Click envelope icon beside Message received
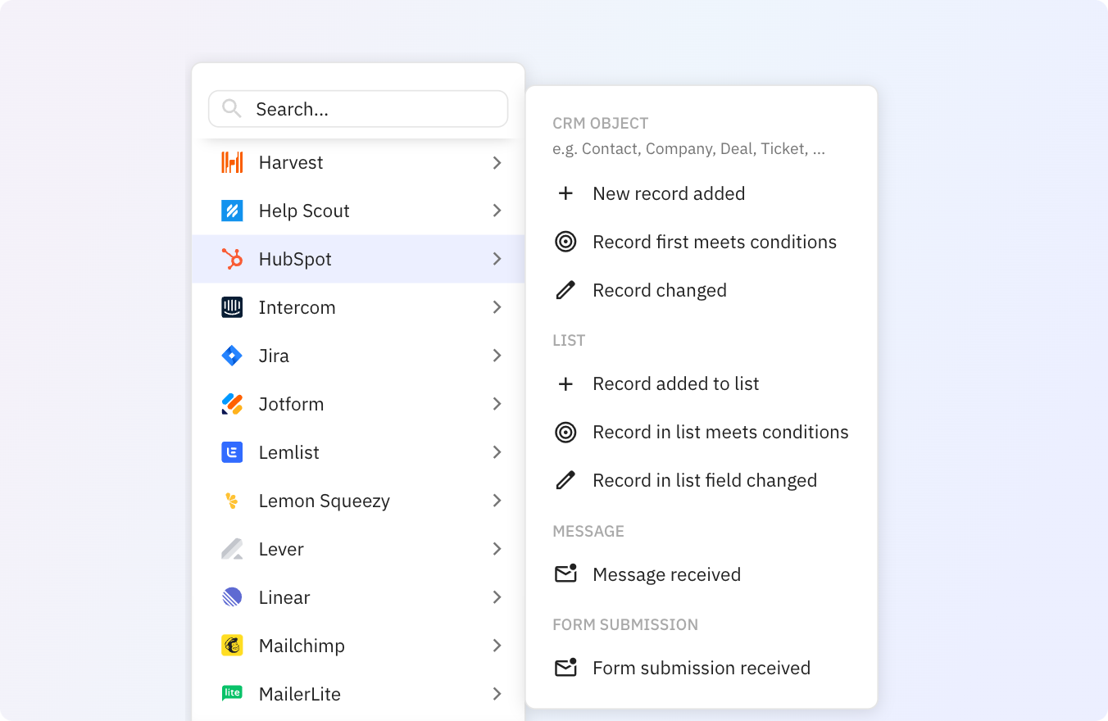This screenshot has height=721, width=1108. coord(566,574)
